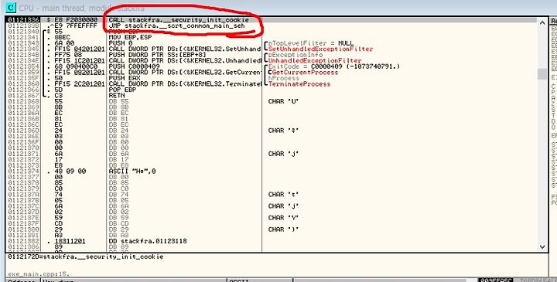Click the pExceptionInfo comment
The image size is (557, 282).
point(296,55)
